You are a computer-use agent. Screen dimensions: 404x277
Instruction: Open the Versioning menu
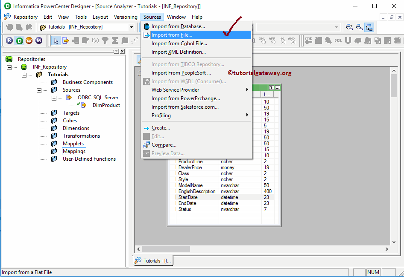pos(126,17)
